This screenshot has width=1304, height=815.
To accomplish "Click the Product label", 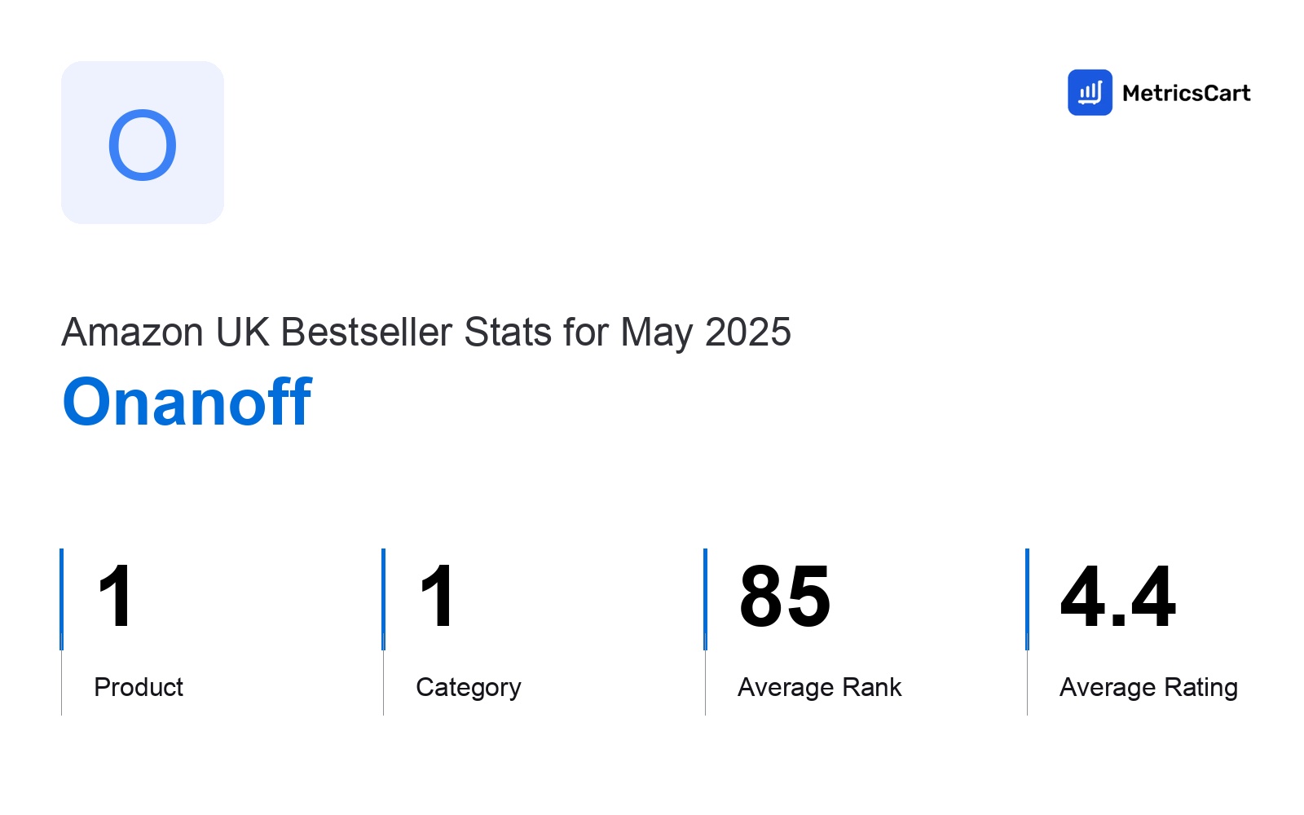I will [139, 687].
